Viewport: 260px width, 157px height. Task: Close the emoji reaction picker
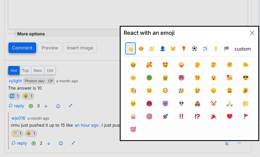point(252,33)
